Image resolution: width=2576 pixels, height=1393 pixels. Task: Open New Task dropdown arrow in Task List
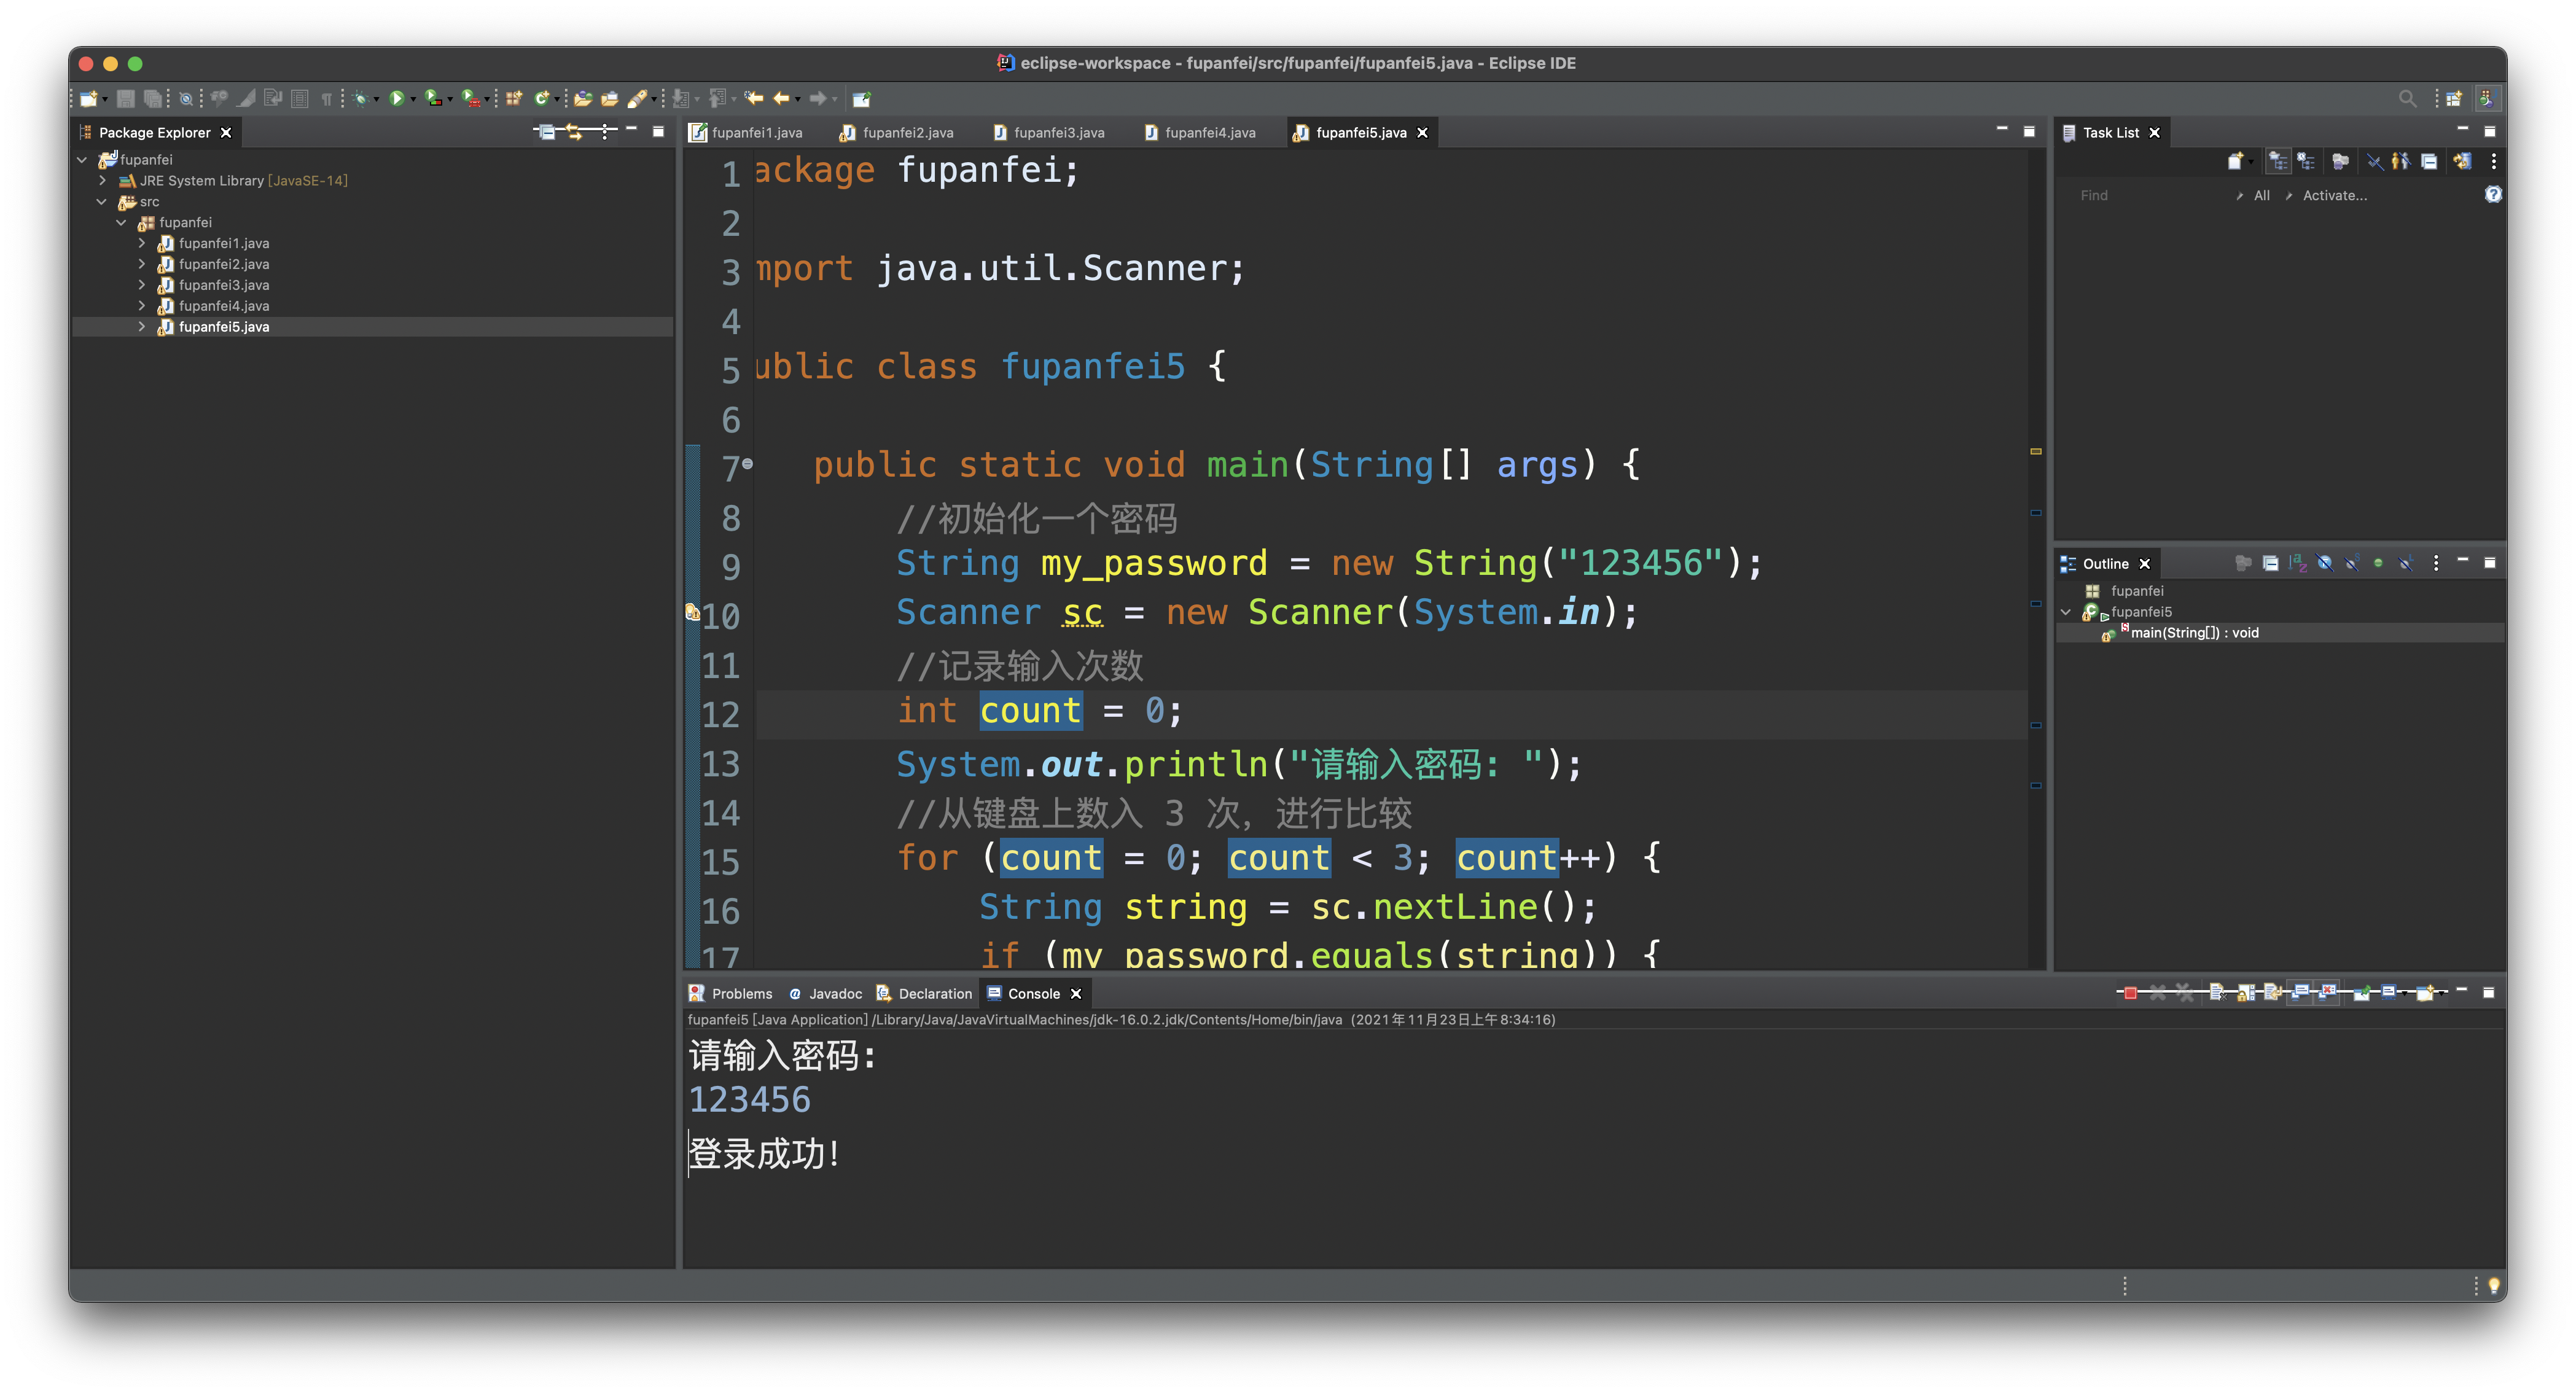[x=2252, y=162]
